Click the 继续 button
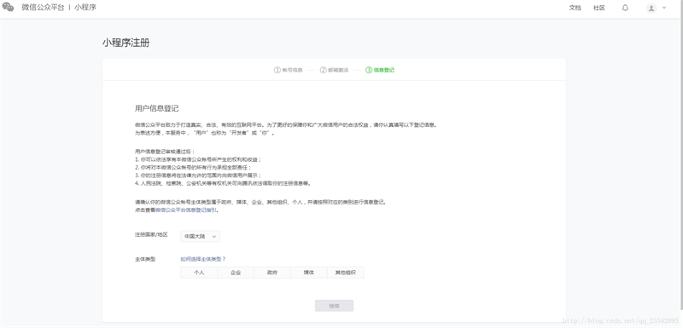Image resolution: width=683 pixels, height=328 pixels. pos(334,306)
